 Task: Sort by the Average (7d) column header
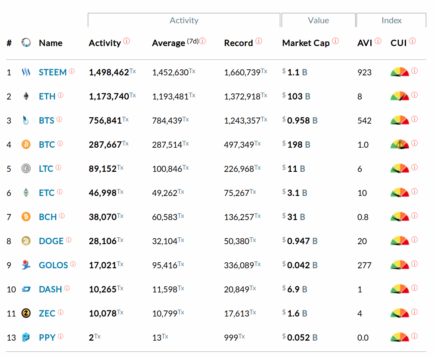[x=175, y=43]
